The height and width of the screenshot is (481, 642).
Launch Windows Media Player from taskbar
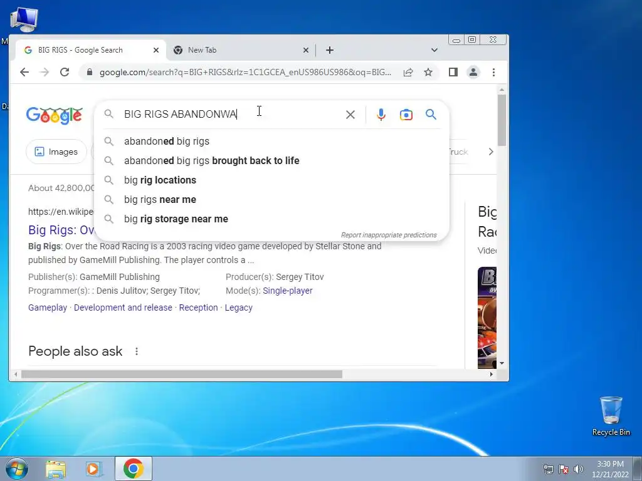93,469
